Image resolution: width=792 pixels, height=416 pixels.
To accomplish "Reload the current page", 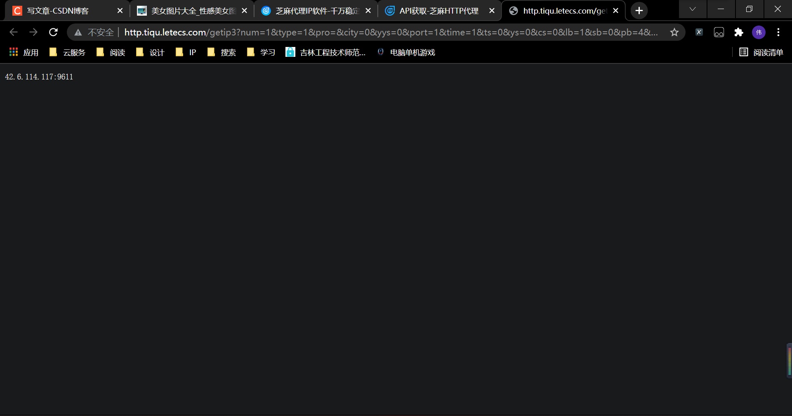I will click(53, 32).
